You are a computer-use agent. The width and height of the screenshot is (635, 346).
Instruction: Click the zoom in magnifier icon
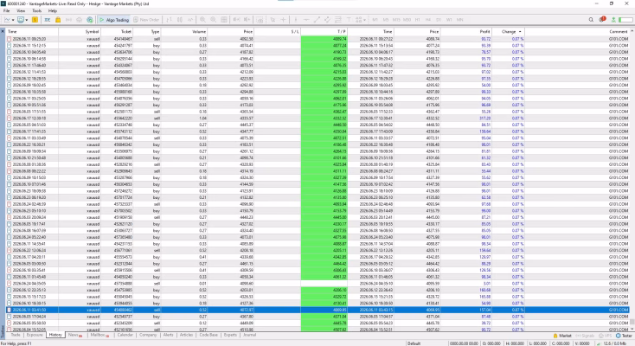(202, 19)
